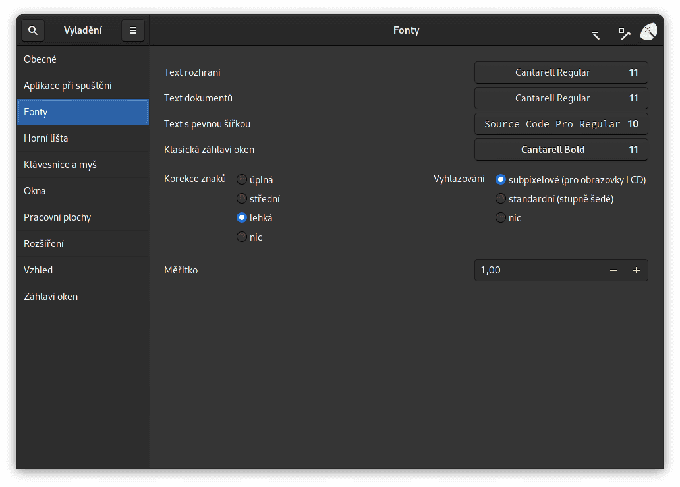Set Vyhlazování to "nic"
Image resolution: width=680 pixels, height=487 pixels.
pos(501,217)
